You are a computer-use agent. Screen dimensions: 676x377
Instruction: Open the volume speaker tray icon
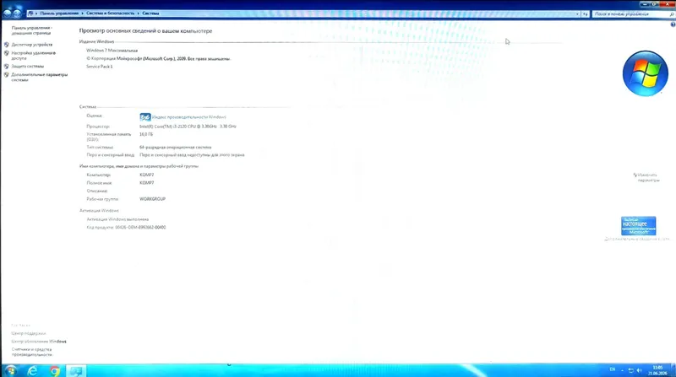[640, 370]
